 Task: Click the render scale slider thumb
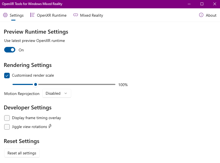pyautogui.click(x=36, y=84)
